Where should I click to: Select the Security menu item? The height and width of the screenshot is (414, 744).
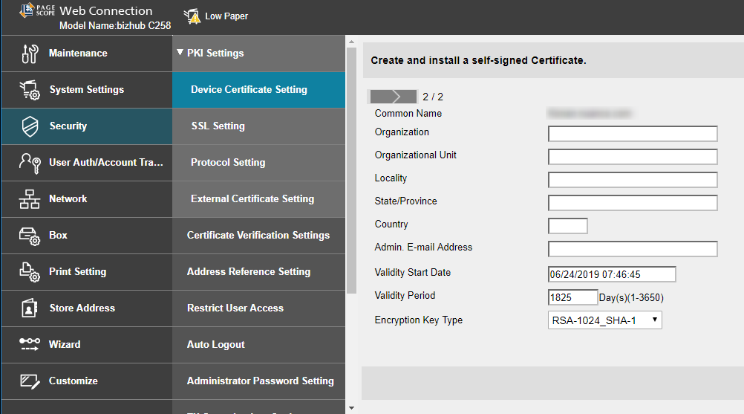tap(87, 126)
